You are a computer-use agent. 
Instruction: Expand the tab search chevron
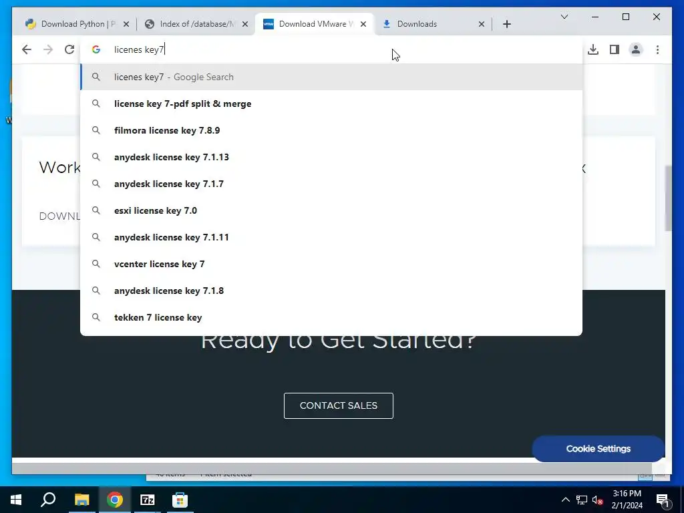point(564,17)
